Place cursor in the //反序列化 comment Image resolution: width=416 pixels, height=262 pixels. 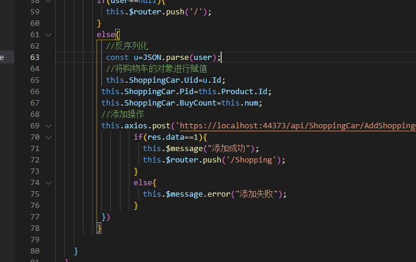pos(127,46)
